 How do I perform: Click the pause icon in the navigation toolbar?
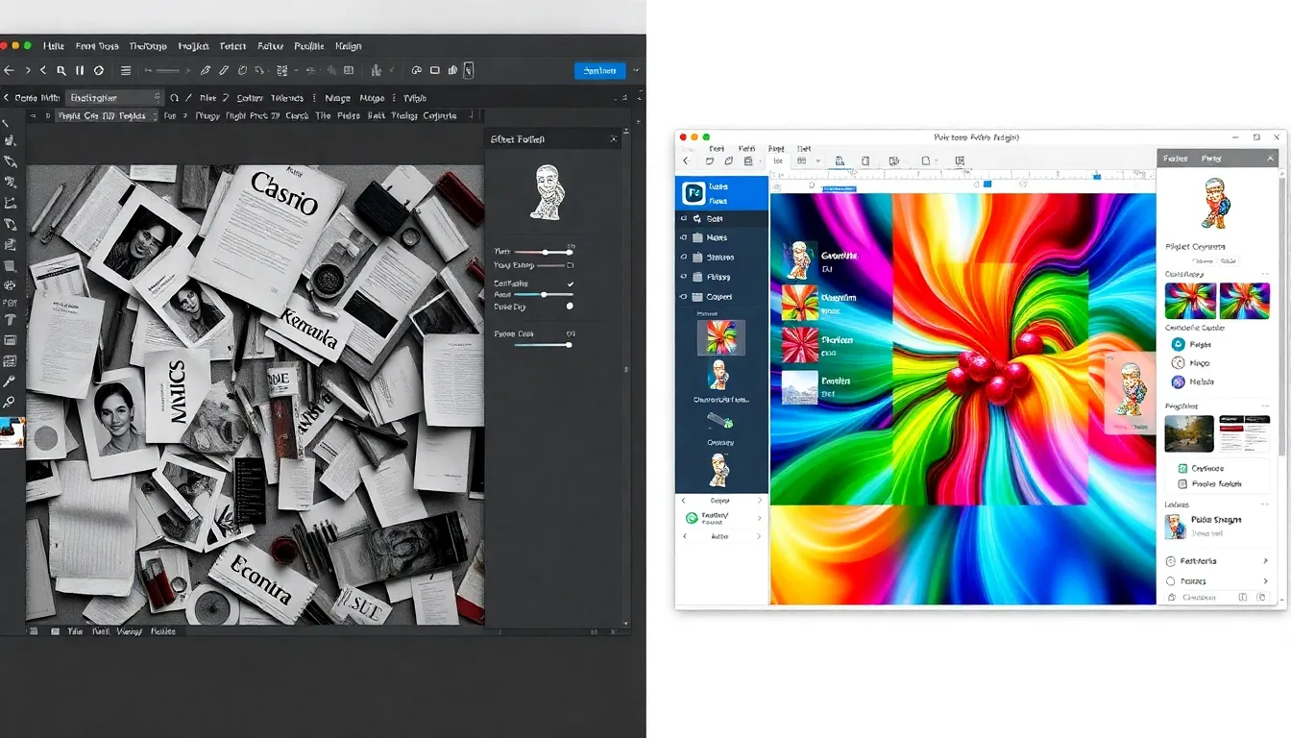(x=80, y=70)
